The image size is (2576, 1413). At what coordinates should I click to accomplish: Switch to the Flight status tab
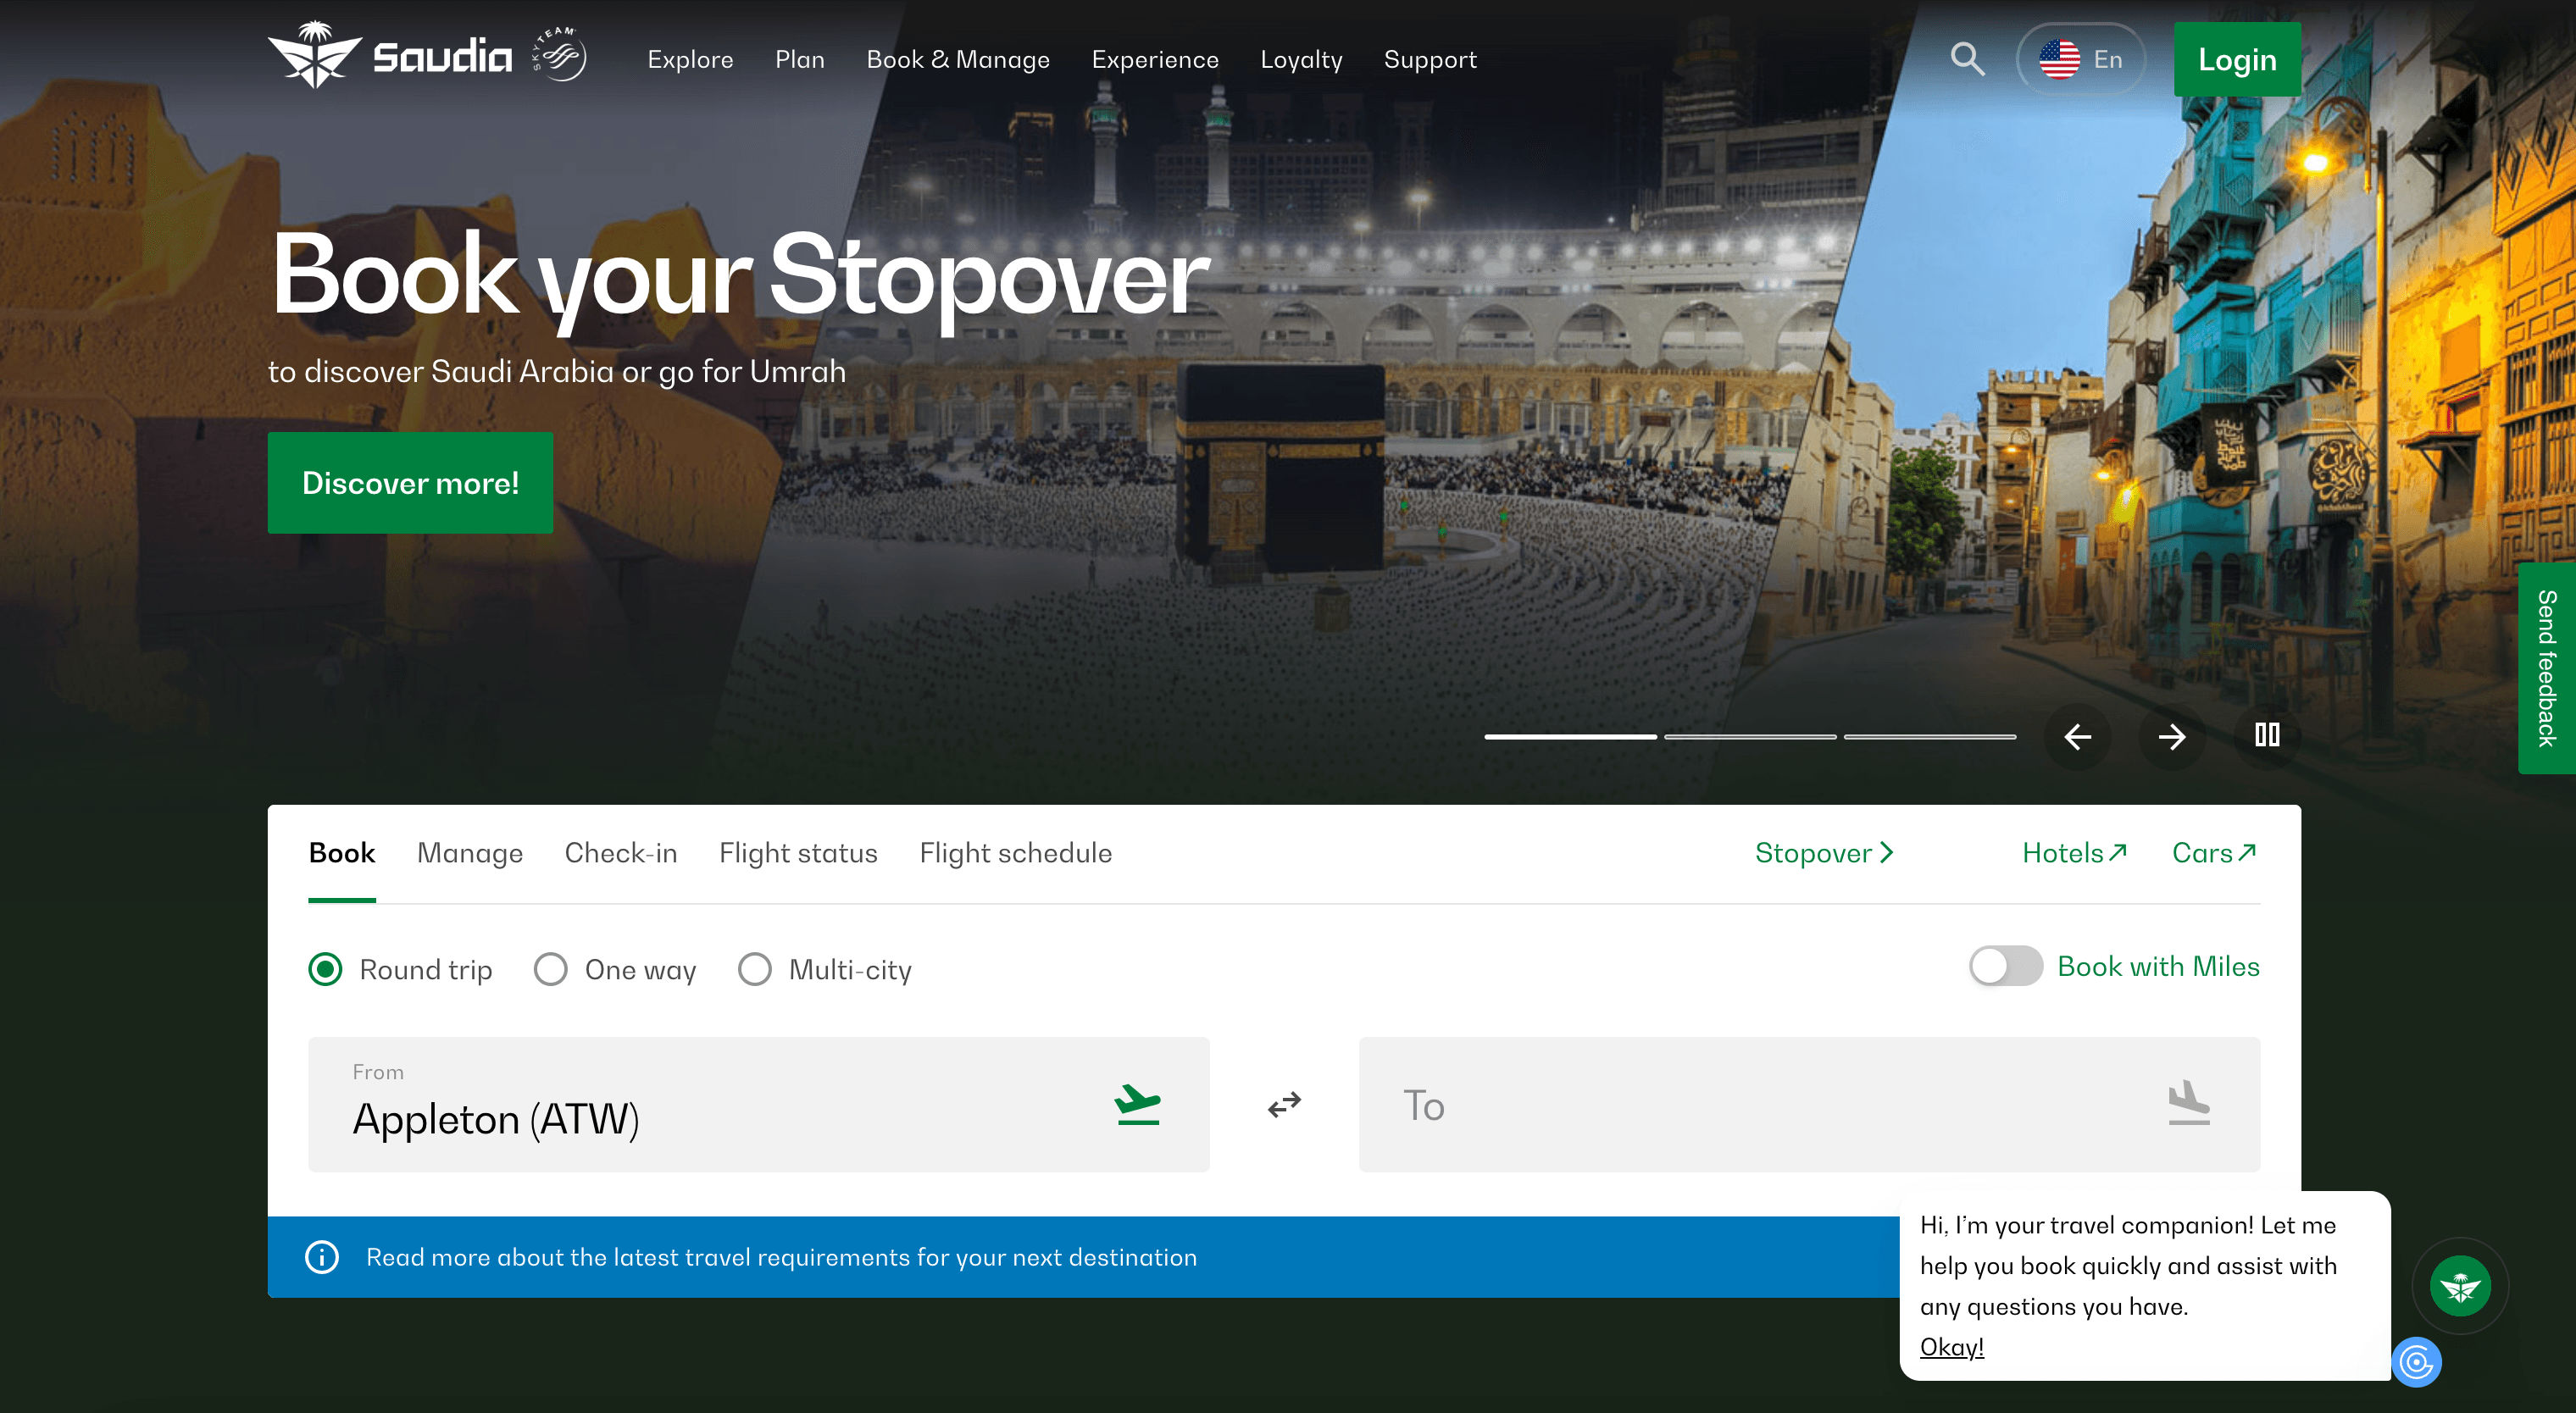click(x=797, y=853)
